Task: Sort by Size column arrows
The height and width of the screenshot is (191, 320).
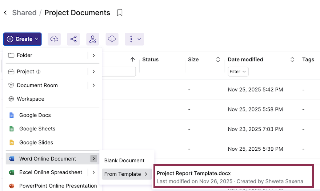Action: coord(218,60)
